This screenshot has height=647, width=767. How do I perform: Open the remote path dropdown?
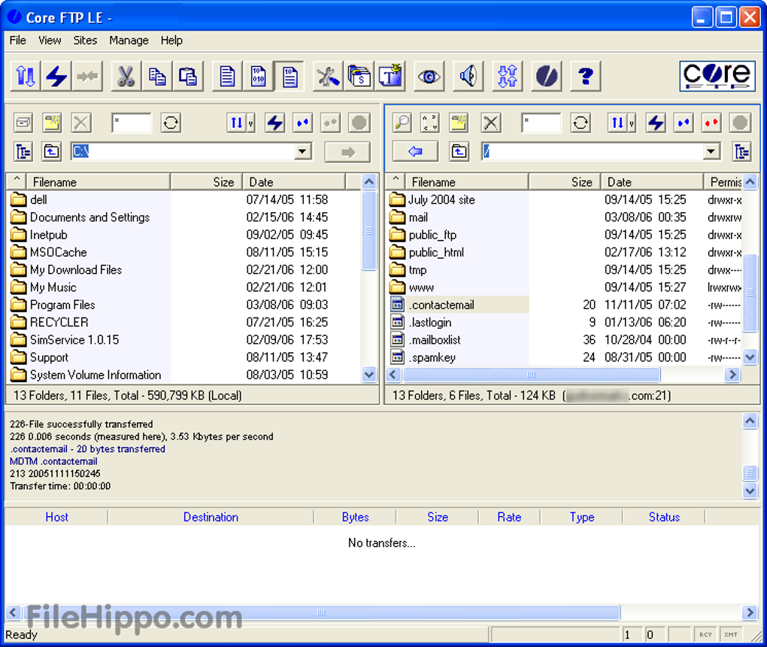[711, 151]
